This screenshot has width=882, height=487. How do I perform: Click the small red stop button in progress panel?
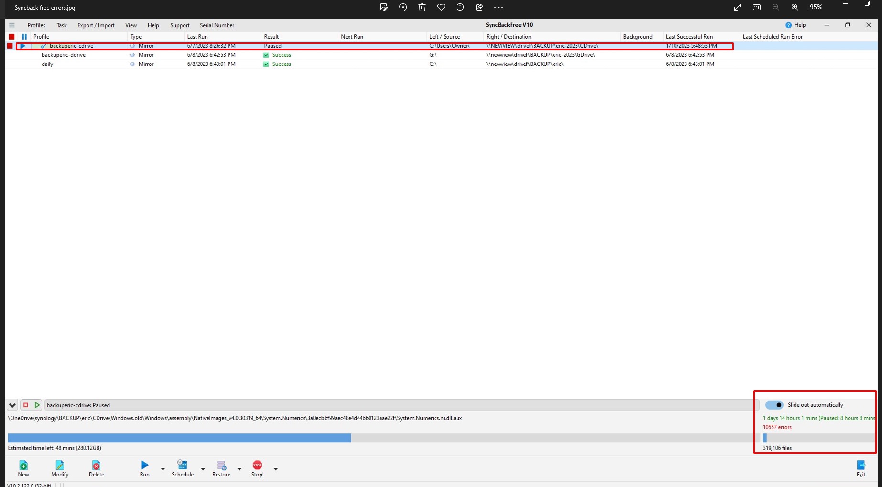pyautogui.click(x=26, y=405)
